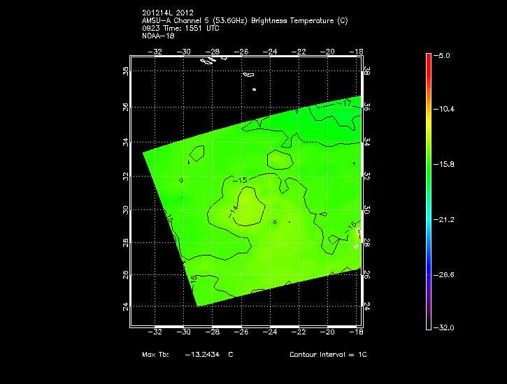Viewport: 507px width, 384px height.
Task: Click the NOAA-18 satellite label
Action: click(157, 36)
